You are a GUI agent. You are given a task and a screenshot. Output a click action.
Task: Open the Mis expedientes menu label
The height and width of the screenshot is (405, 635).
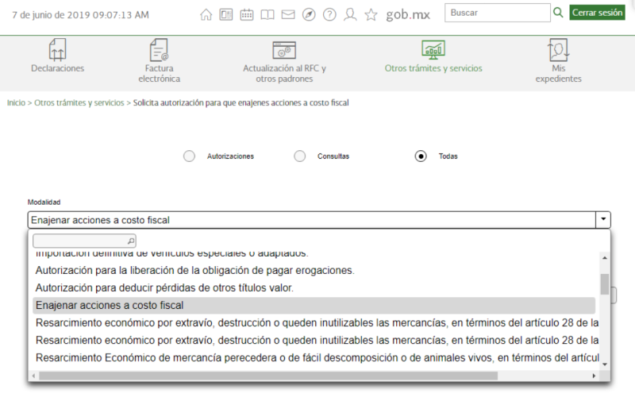tap(559, 73)
